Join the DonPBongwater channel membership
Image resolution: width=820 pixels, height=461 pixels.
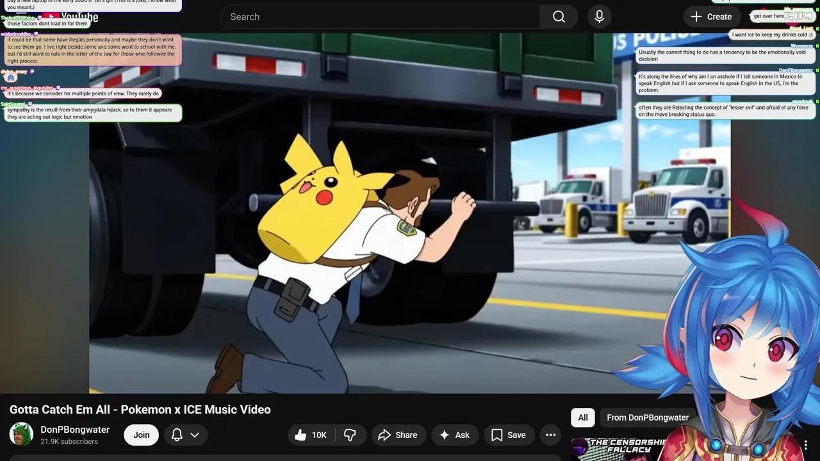[142, 435]
